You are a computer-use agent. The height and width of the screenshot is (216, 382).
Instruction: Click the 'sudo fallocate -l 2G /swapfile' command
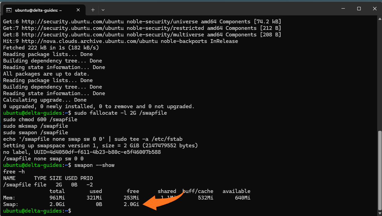click(119, 113)
